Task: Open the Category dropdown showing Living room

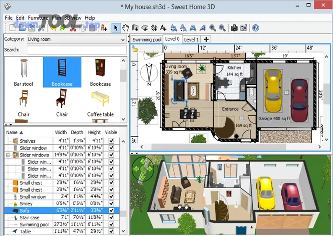Action: 77,39
